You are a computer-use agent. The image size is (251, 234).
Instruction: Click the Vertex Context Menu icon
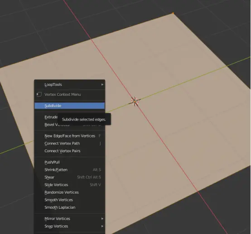tap(39, 94)
